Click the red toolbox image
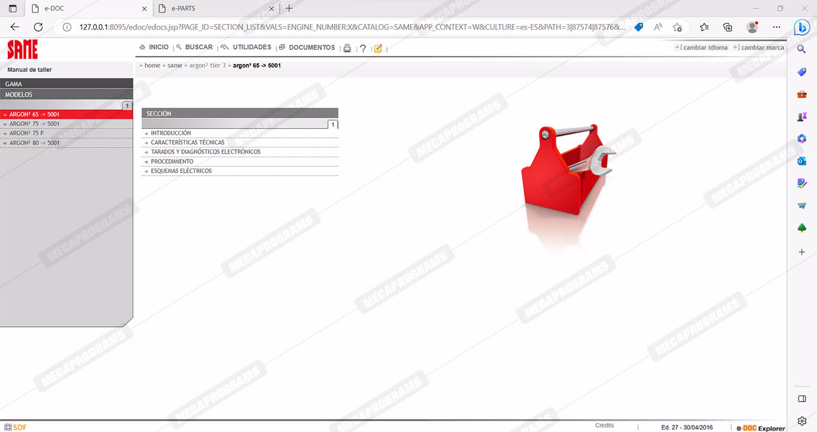817x432 pixels. 567,170
